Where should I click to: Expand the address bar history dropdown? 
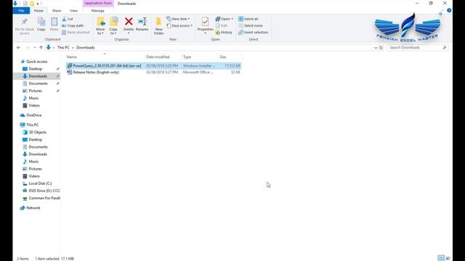[x=376, y=48]
